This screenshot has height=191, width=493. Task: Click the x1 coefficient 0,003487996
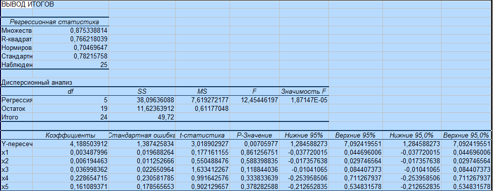tap(89, 153)
